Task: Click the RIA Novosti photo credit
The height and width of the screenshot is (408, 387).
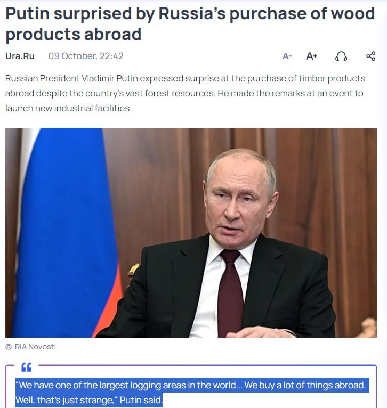Action: [x=35, y=347]
